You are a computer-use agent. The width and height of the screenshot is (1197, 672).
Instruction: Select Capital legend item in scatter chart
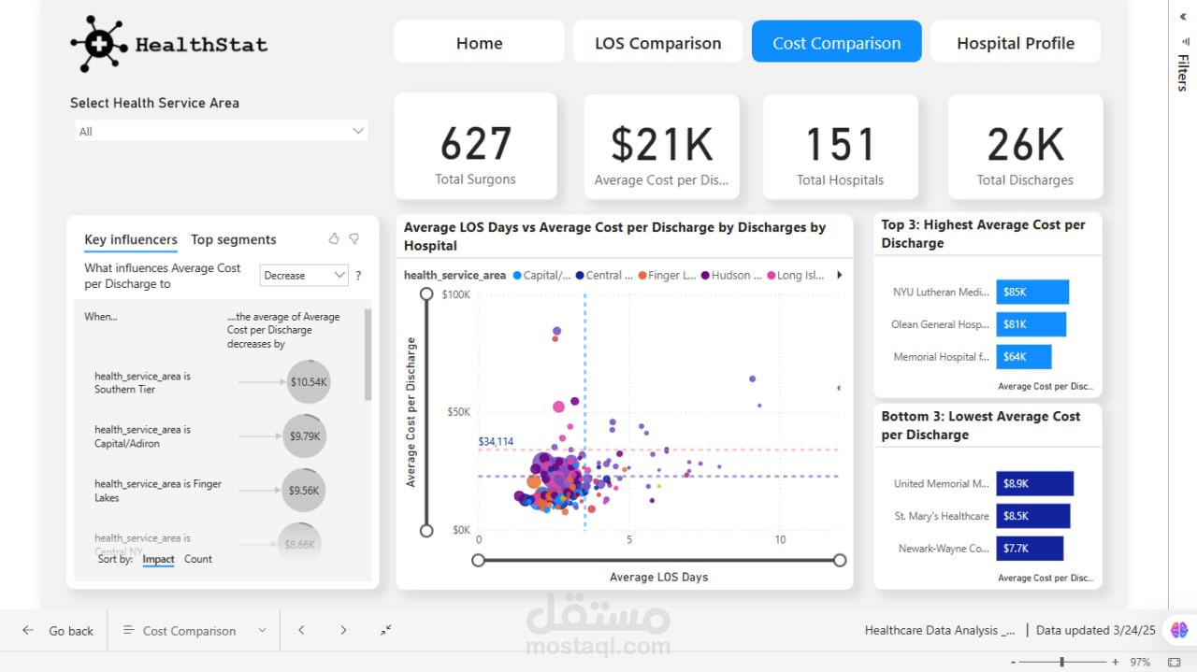[x=542, y=276]
